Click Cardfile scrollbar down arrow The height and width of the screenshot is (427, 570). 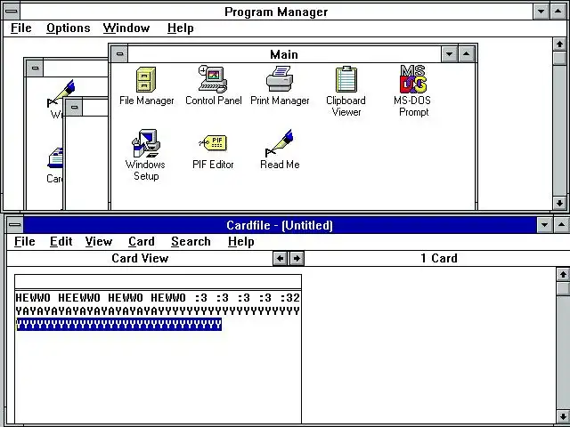pos(563,416)
